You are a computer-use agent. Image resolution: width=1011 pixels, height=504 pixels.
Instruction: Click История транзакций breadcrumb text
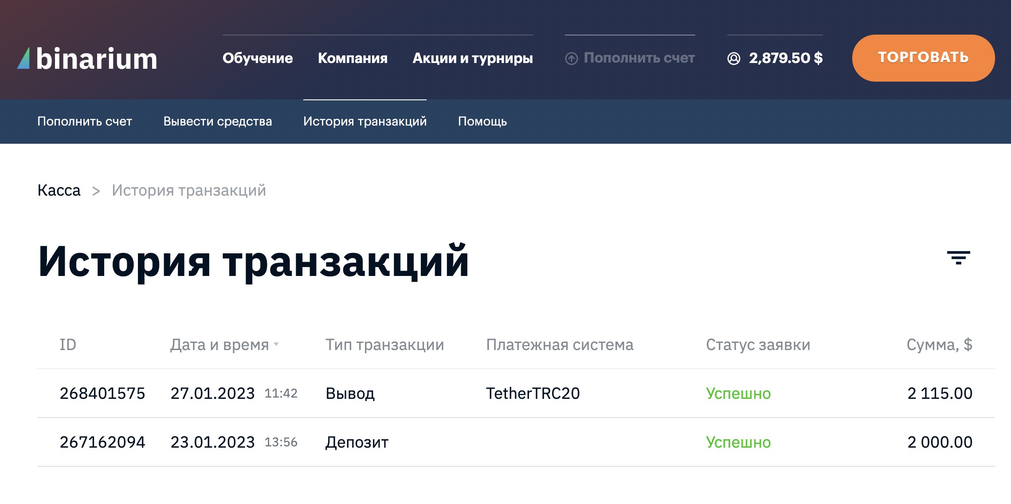(189, 190)
